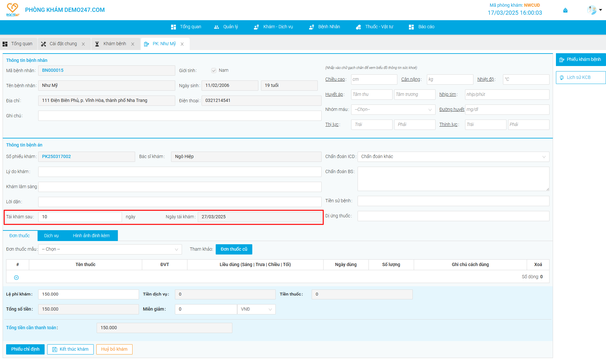Open Tổng quan in the top menu
The width and height of the screenshot is (606, 359).
click(186, 27)
